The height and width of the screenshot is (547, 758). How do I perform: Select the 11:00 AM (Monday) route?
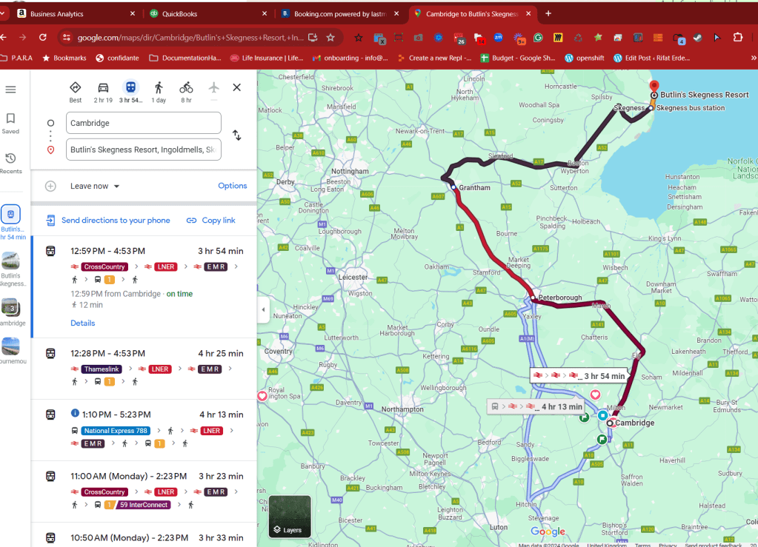pos(144,491)
